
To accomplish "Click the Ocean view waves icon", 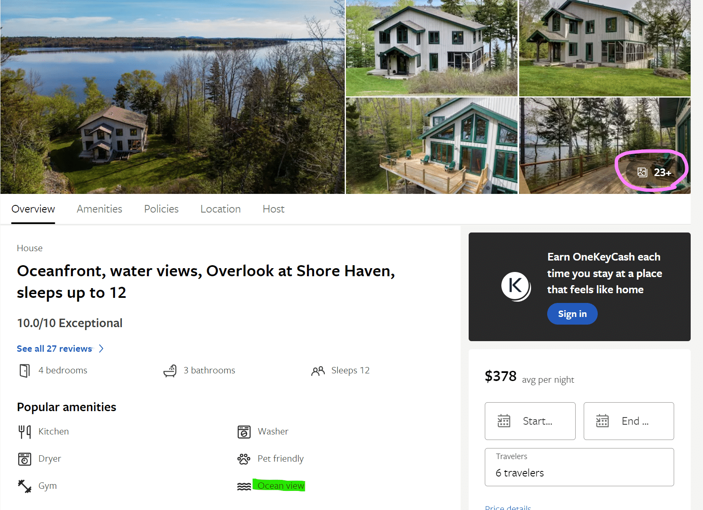I will (244, 486).
